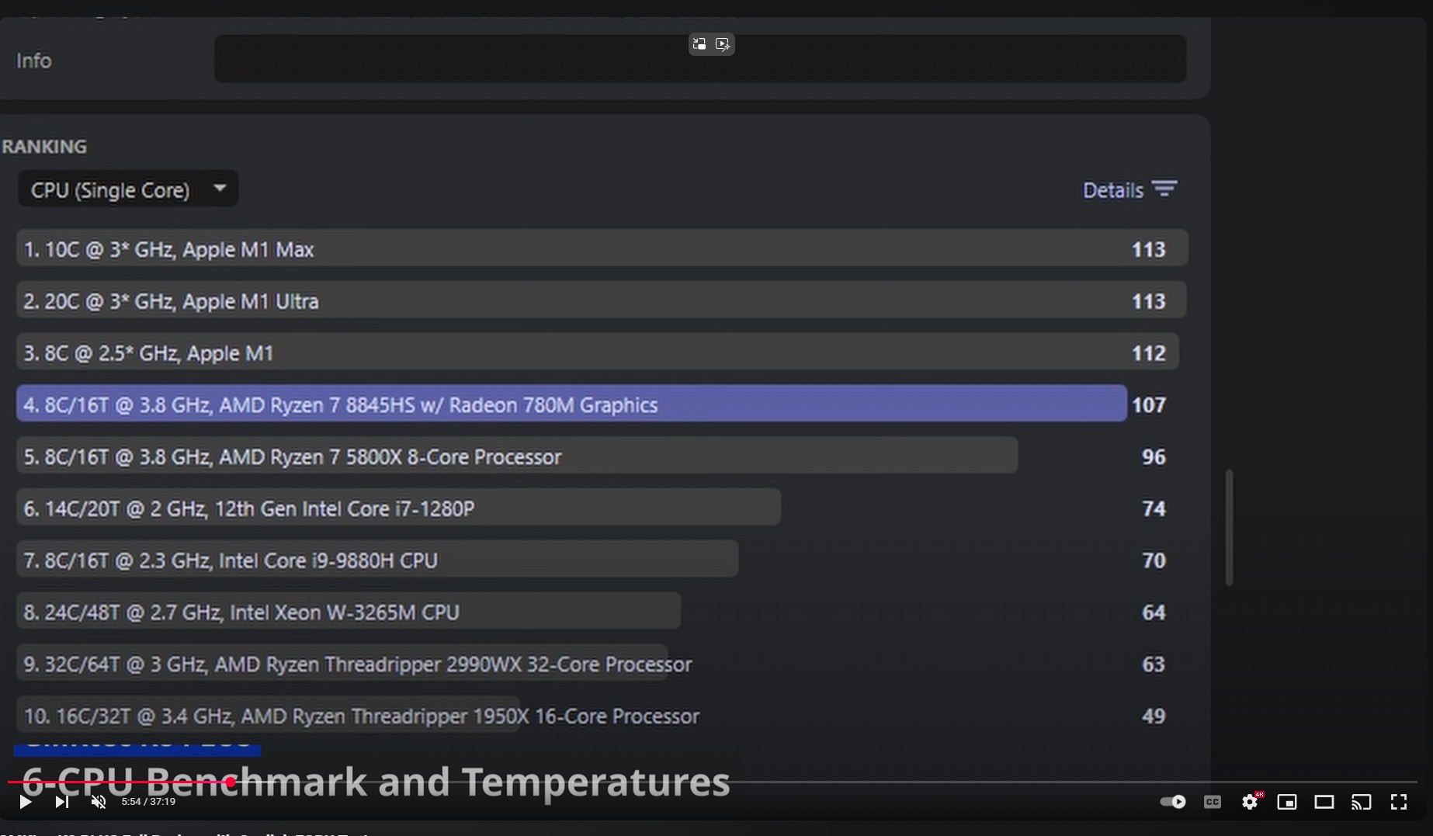The height and width of the screenshot is (836, 1433).
Task: Cast video to a TV
Action: (x=1362, y=802)
